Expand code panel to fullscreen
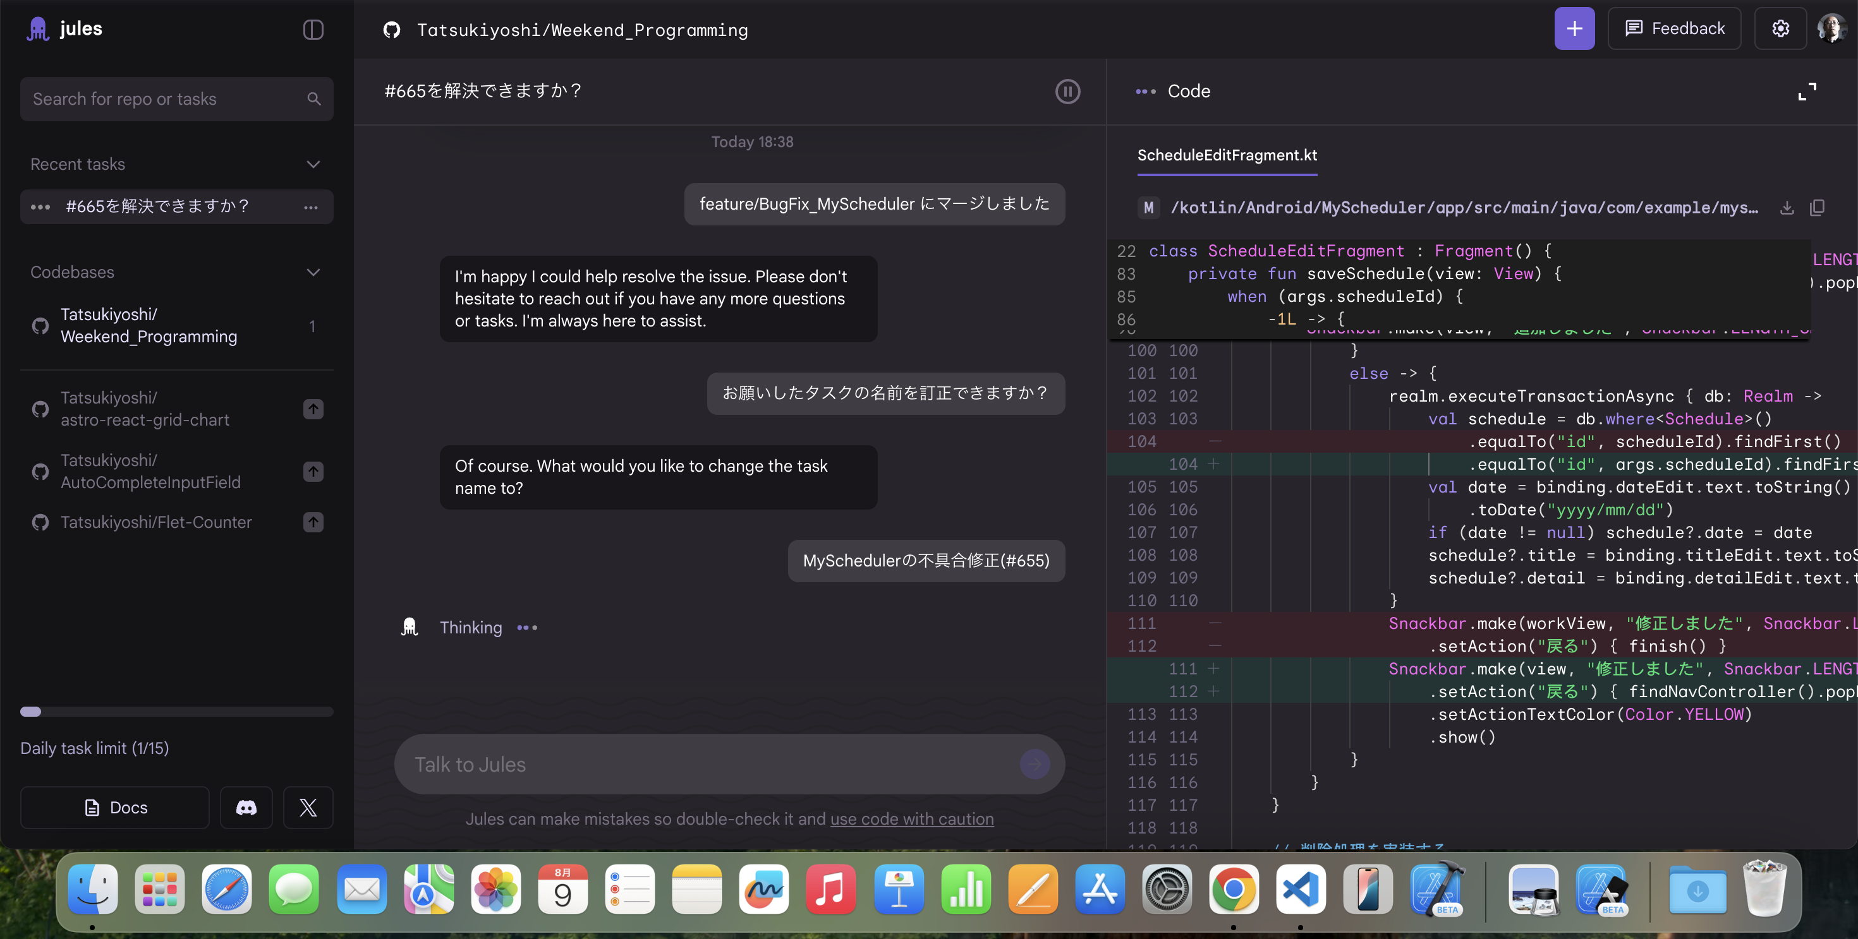The width and height of the screenshot is (1858, 939). pos(1807,92)
